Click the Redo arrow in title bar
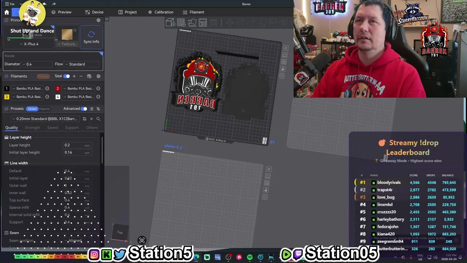The width and height of the screenshot is (467, 263). pos(54,4)
